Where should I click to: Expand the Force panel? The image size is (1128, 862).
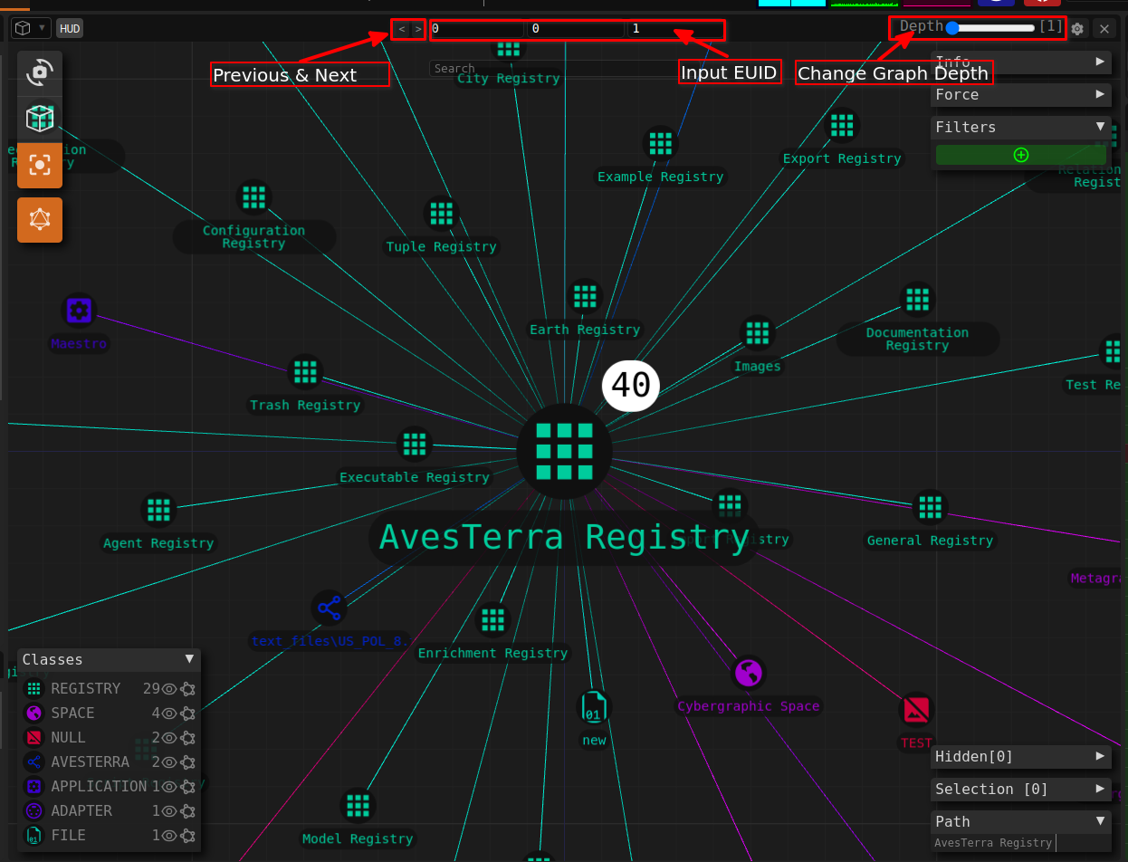1020,94
